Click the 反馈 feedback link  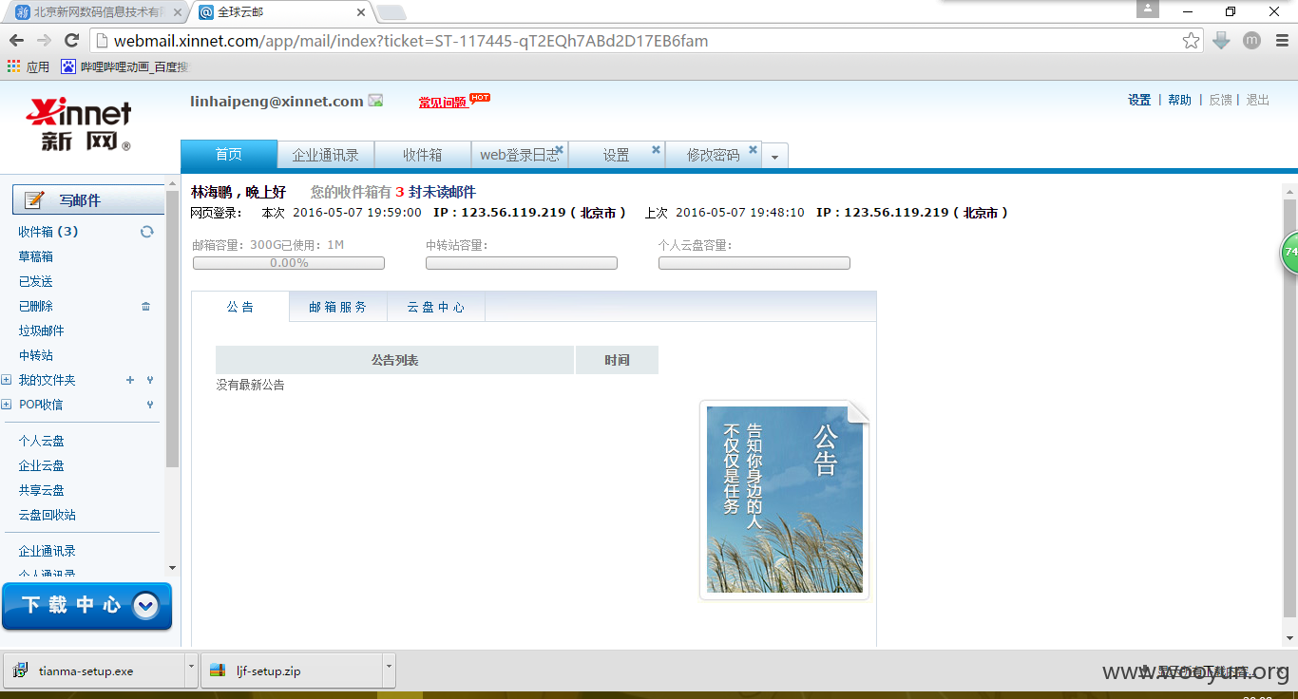(x=1220, y=100)
